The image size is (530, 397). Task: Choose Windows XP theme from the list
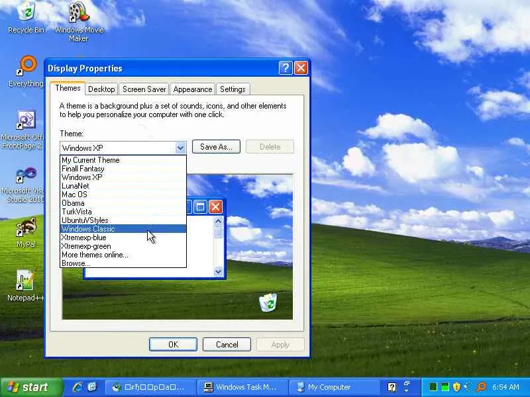123,177
